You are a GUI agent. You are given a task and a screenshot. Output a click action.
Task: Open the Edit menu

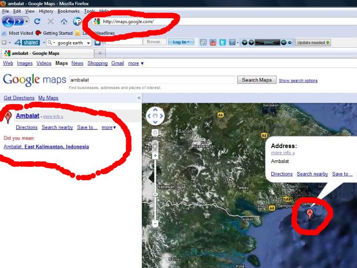click(17, 11)
